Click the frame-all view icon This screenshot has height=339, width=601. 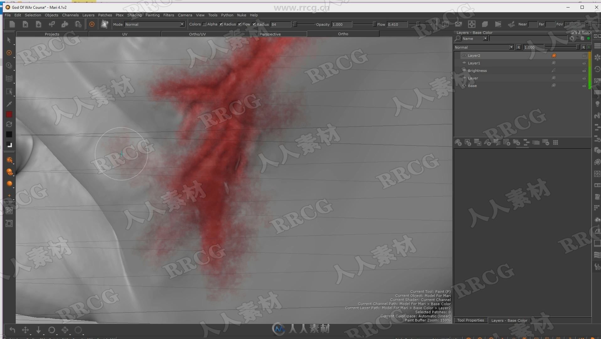pyautogui.click(x=471, y=24)
